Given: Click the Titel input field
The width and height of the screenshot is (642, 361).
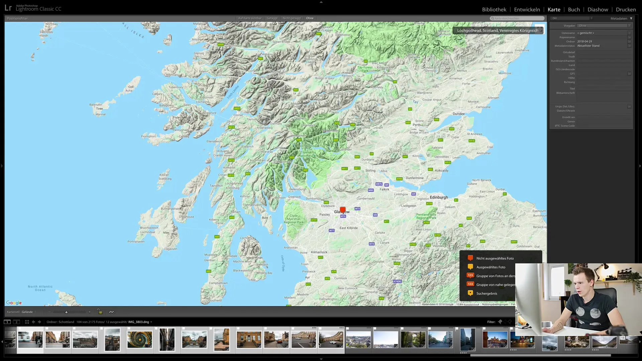Looking at the screenshot, I should [604, 89].
